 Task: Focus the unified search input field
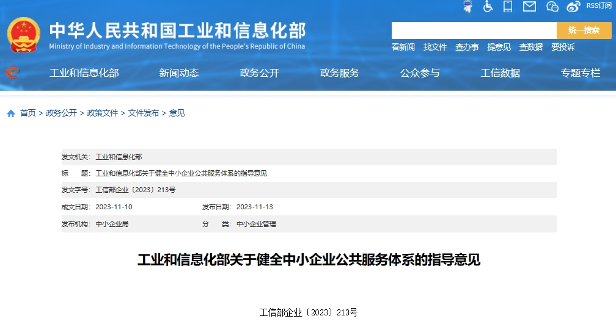[x=474, y=30]
